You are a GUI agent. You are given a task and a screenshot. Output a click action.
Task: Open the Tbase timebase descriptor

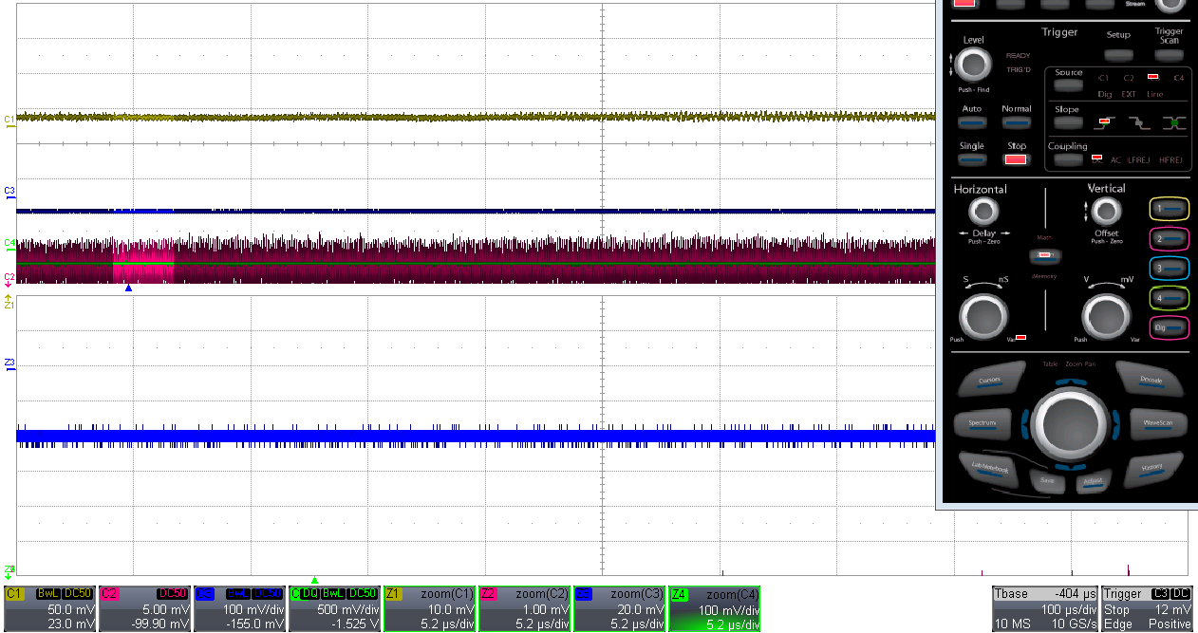point(1044,608)
